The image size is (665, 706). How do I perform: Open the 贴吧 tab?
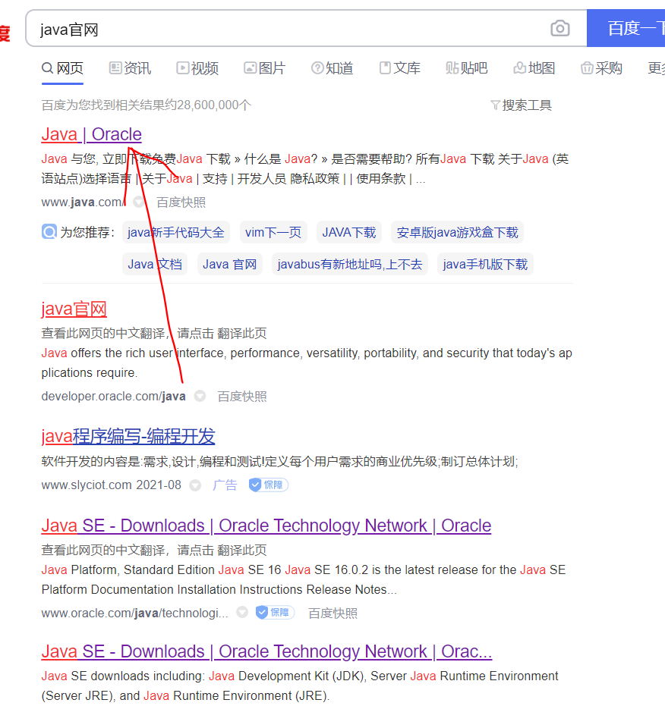pos(467,68)
